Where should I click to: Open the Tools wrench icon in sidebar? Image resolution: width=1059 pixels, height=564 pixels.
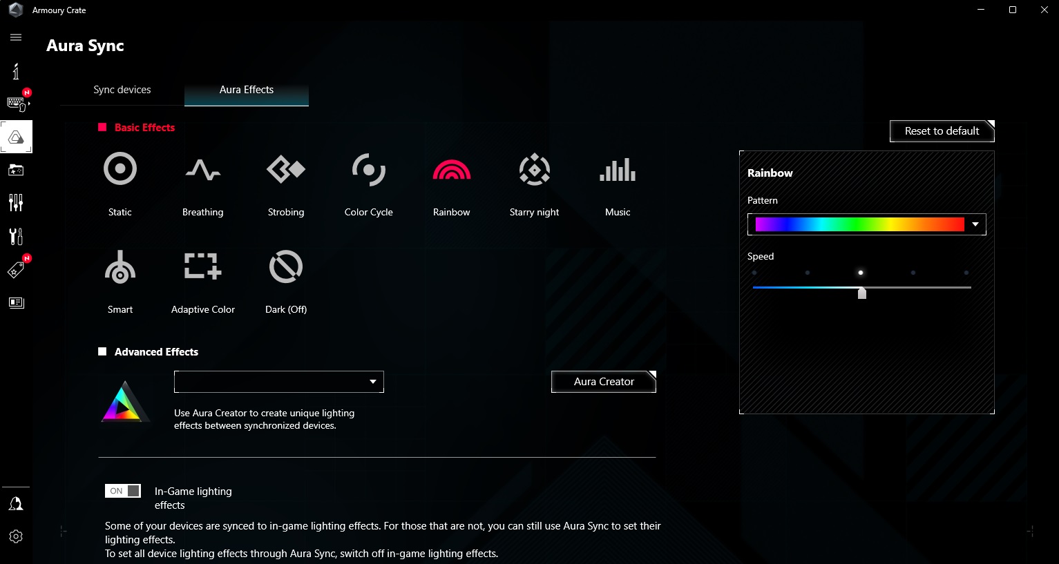(x=16, y=236)
